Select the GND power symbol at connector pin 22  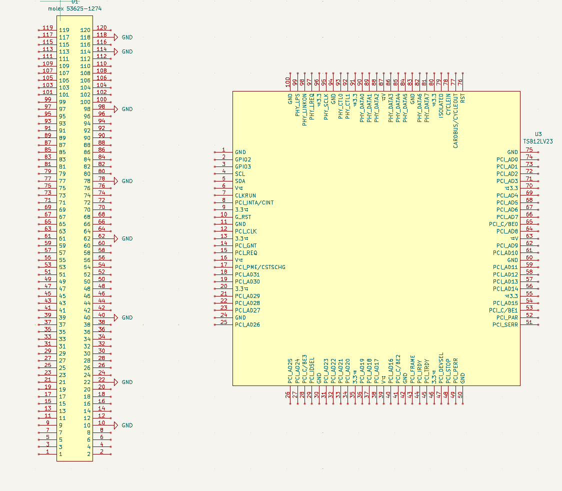pos(116,382)
